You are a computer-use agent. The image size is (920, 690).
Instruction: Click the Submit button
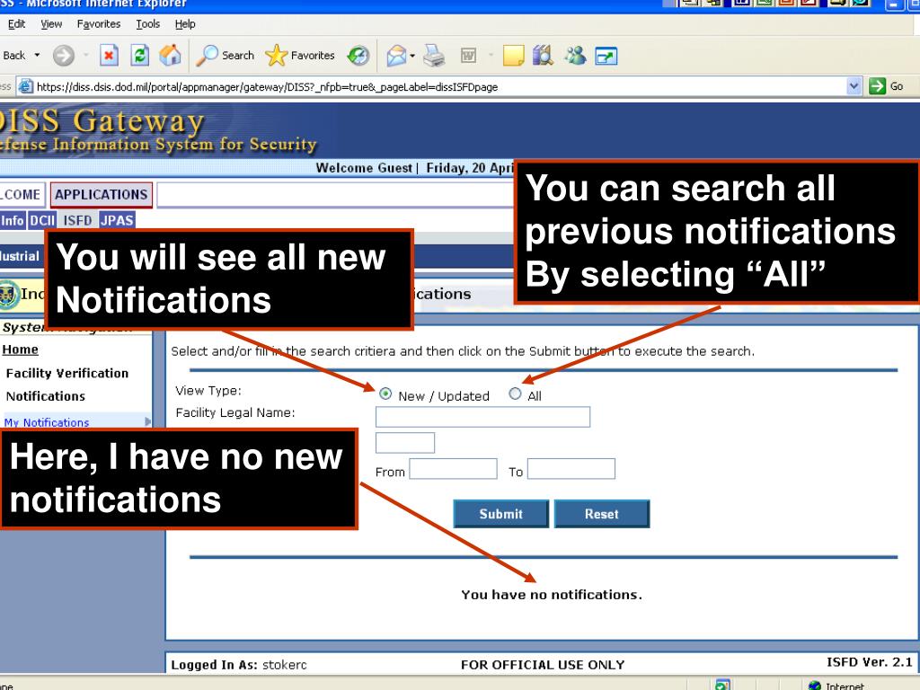click(x=500, y=514)
